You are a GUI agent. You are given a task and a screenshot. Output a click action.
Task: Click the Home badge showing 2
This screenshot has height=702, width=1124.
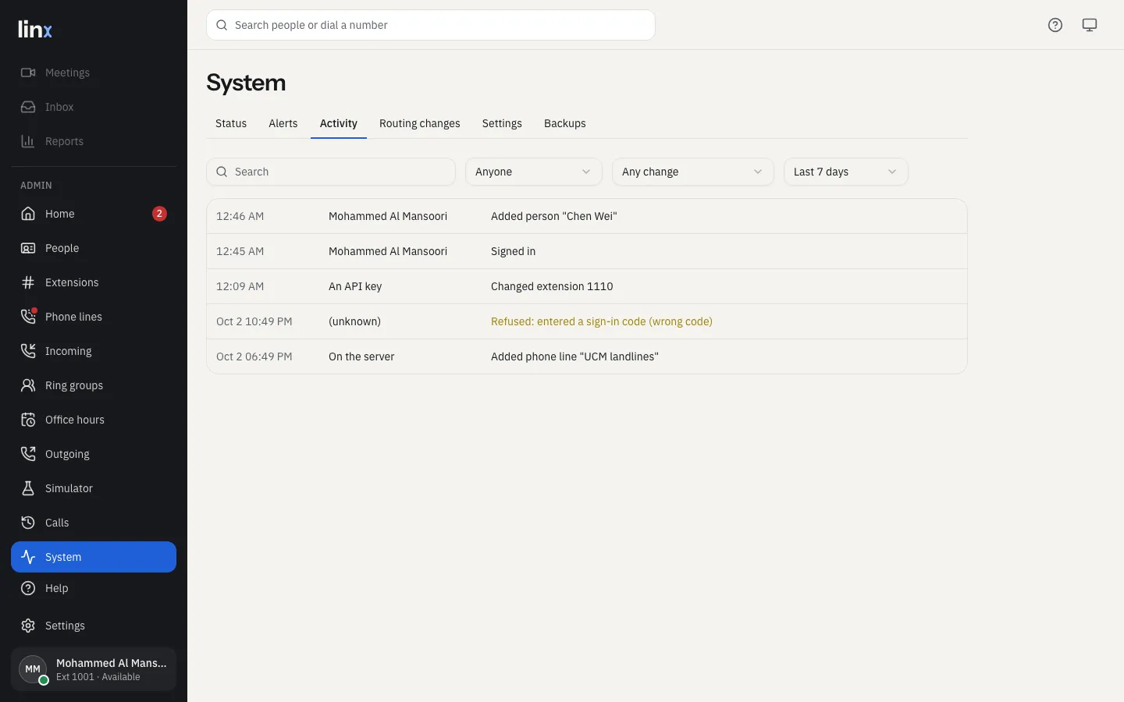[x=159, y=214]
